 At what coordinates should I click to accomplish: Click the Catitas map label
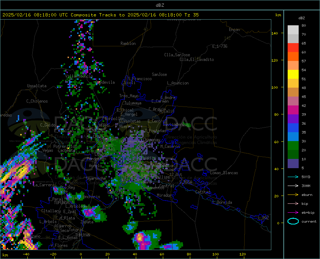(203, 192)
